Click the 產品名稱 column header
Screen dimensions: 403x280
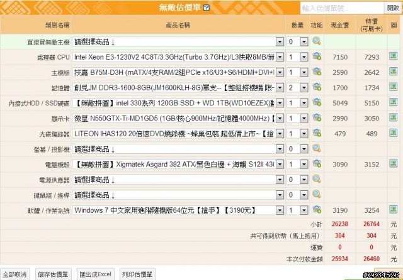178,25
